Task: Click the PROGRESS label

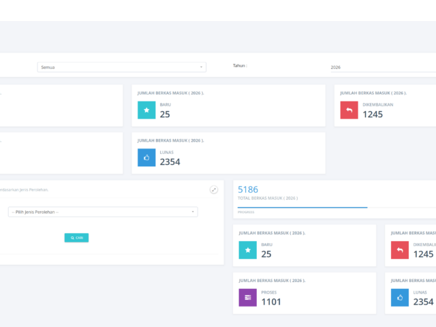Action: point(246,212)
